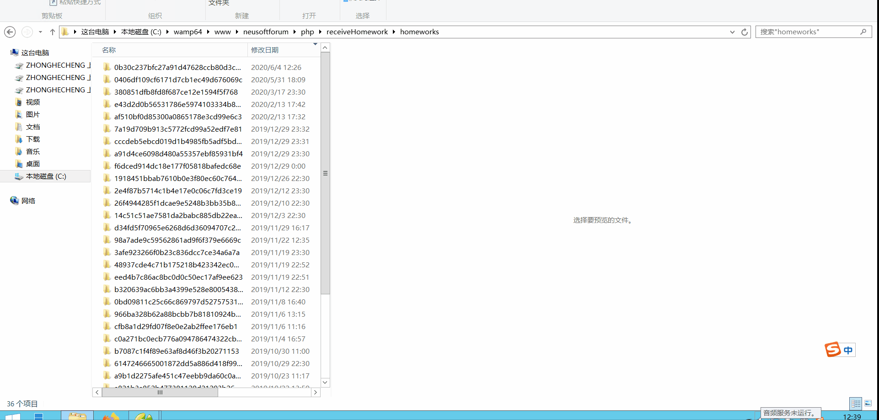879x420 pixels.
Task: Switch to large icons view toggle
Action: click(868, 404)
